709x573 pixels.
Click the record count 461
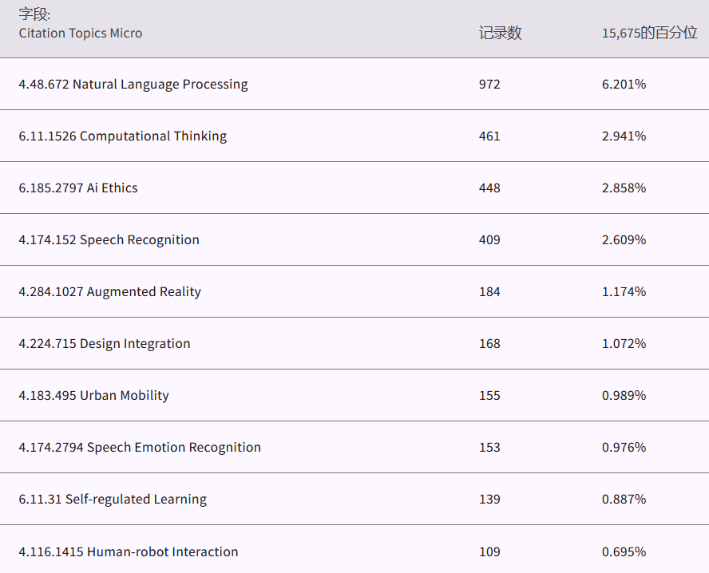[489, 136]
